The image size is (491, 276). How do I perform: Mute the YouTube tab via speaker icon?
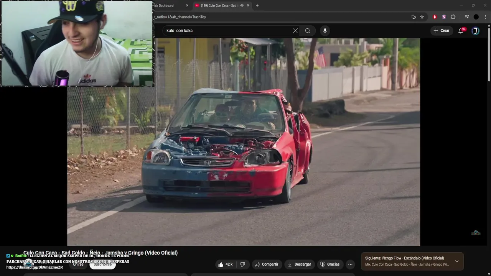click(242, 5)
